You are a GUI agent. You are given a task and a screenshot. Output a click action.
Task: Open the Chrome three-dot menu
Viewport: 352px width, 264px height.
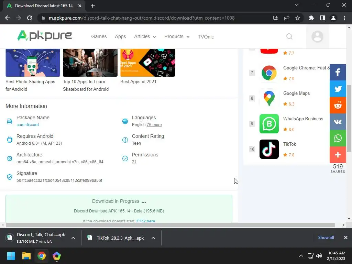click(344, 18)
